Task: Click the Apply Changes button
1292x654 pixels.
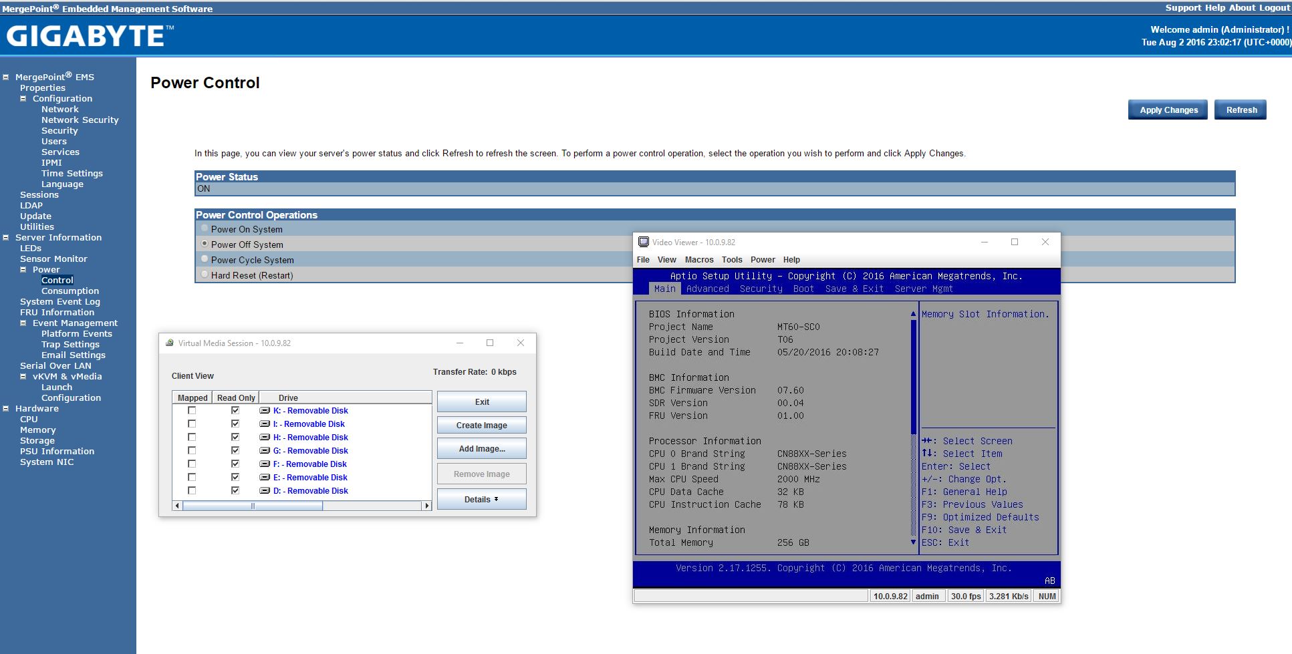Action: [1168, 110]
